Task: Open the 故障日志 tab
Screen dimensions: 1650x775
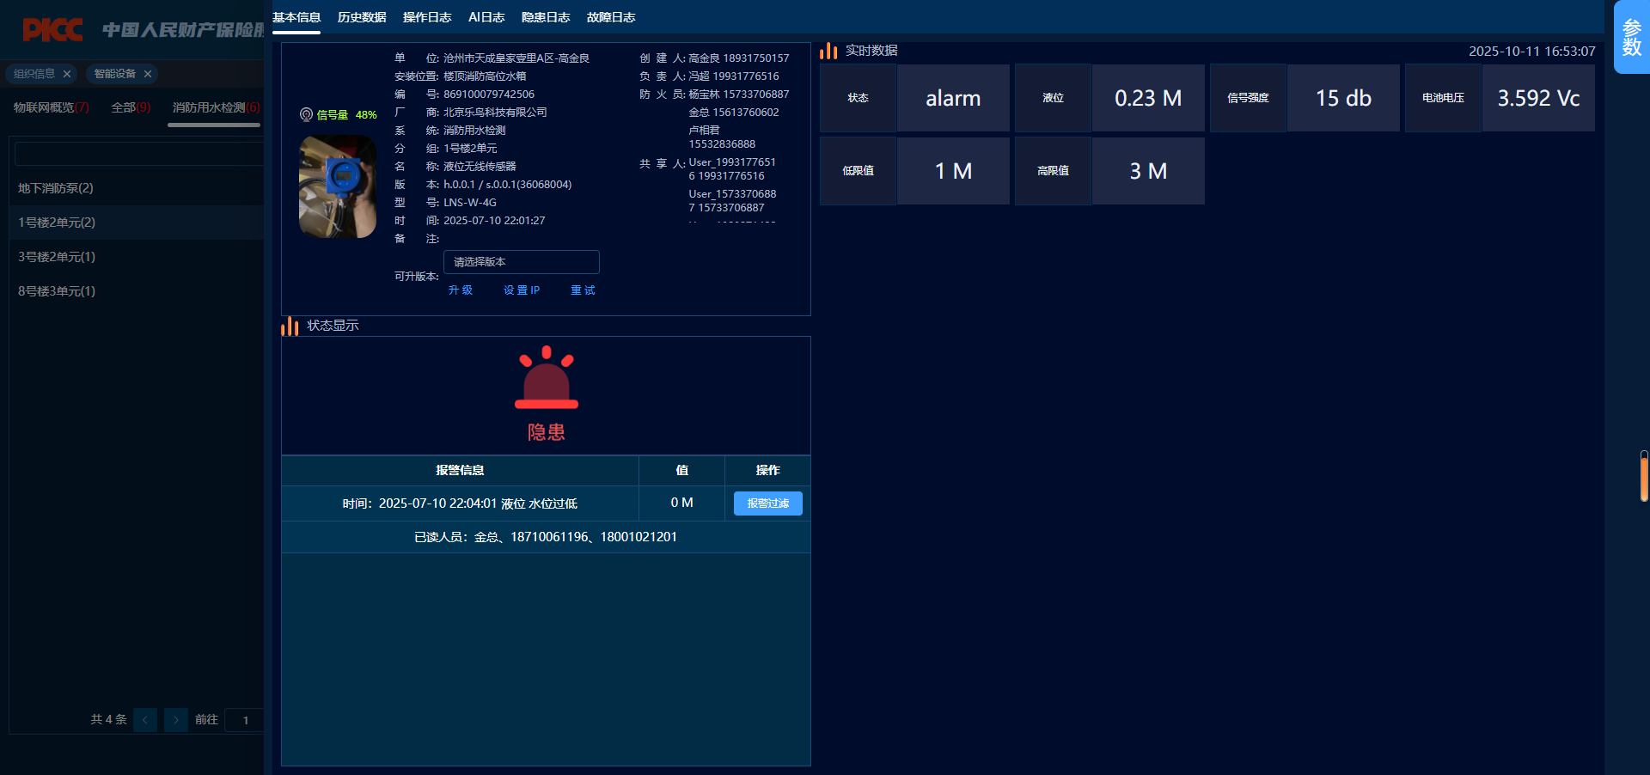Action: (611, 17)
